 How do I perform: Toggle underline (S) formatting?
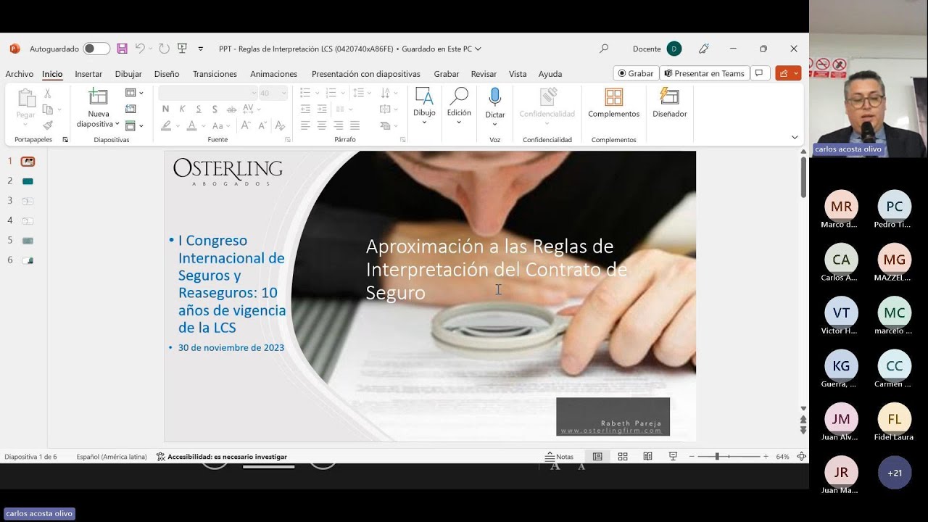pos(198,109)
